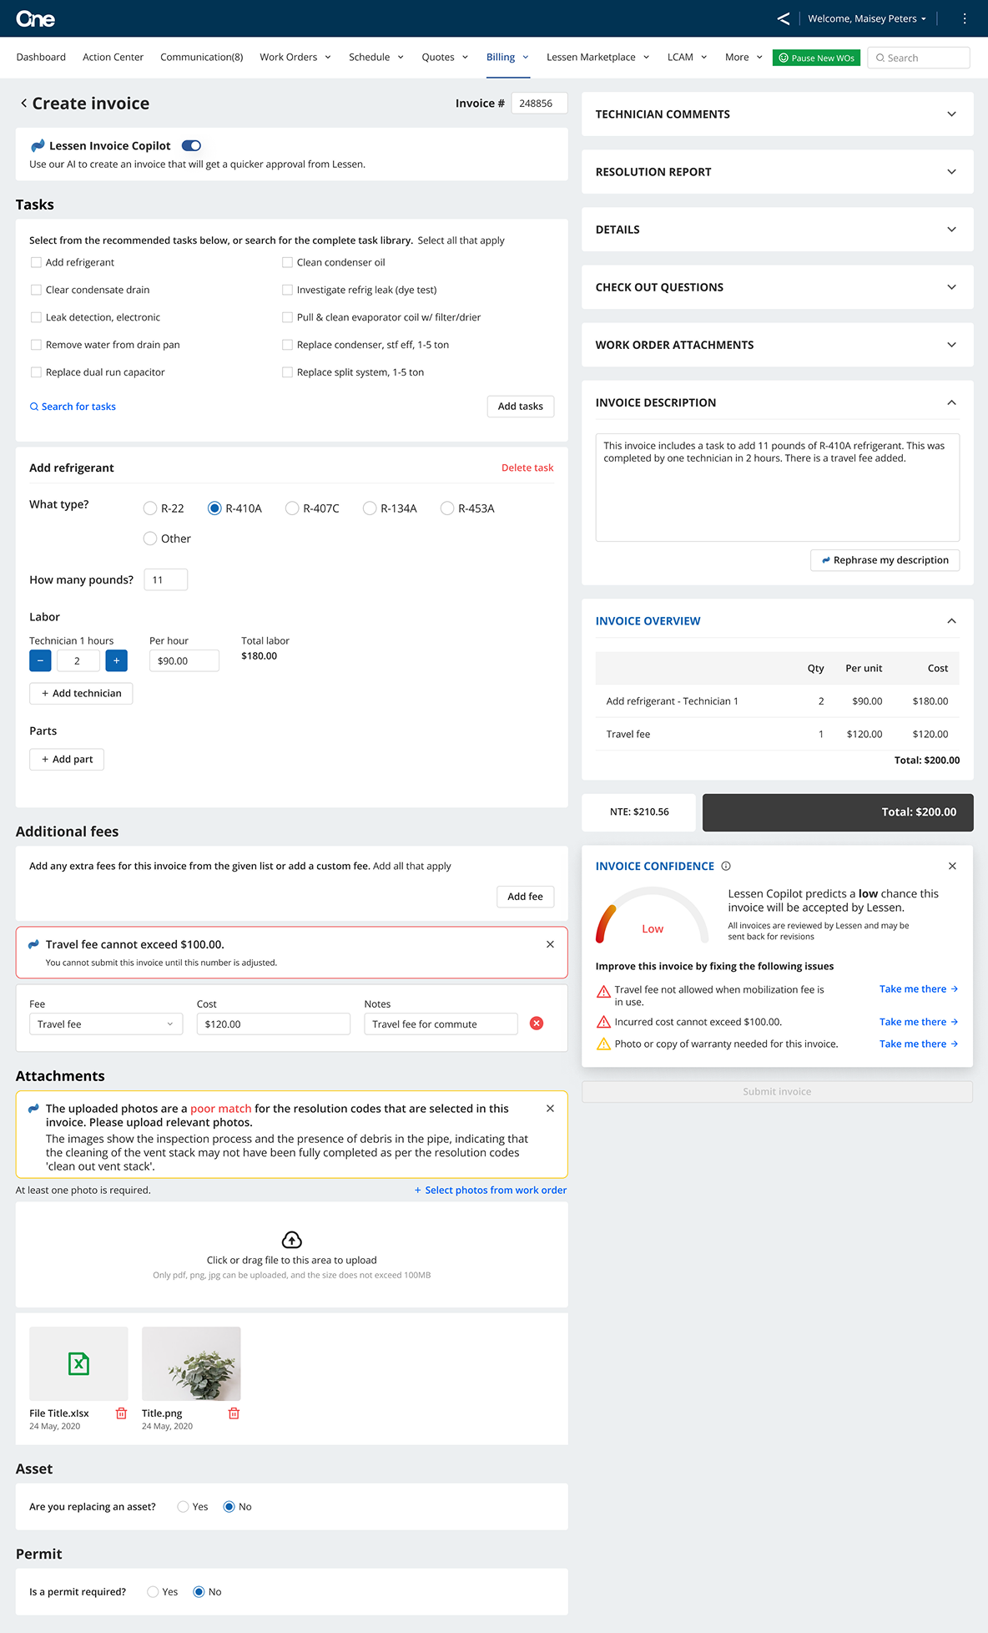This screenshot has height=1633, width=988.
Task: Select Other refrigerant type
Action: pyautogui.click(x=150, y=538)
